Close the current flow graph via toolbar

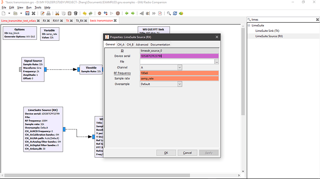pos(33,13)
